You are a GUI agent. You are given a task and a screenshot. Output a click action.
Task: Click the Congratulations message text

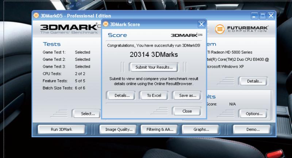point(154,46)
